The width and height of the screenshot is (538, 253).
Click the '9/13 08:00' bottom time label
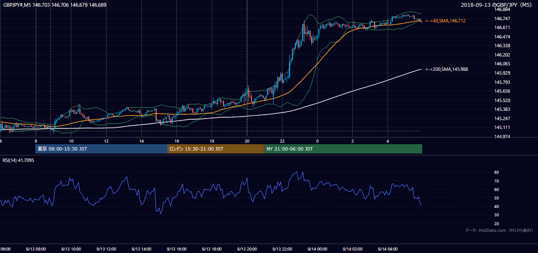pos(35,249)
